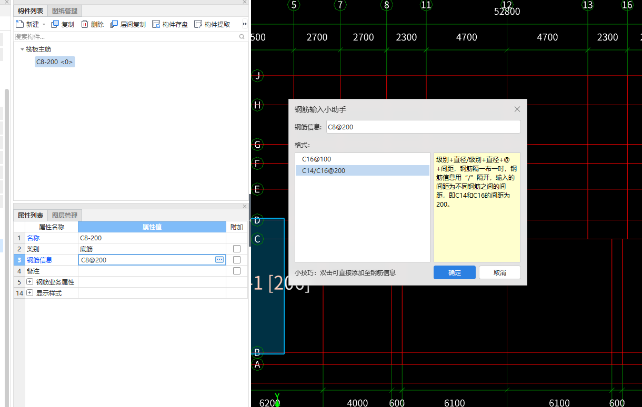Click the 类别 value 底筋
The width and height of the screenshot is (642, 407).
pos(152,249)
